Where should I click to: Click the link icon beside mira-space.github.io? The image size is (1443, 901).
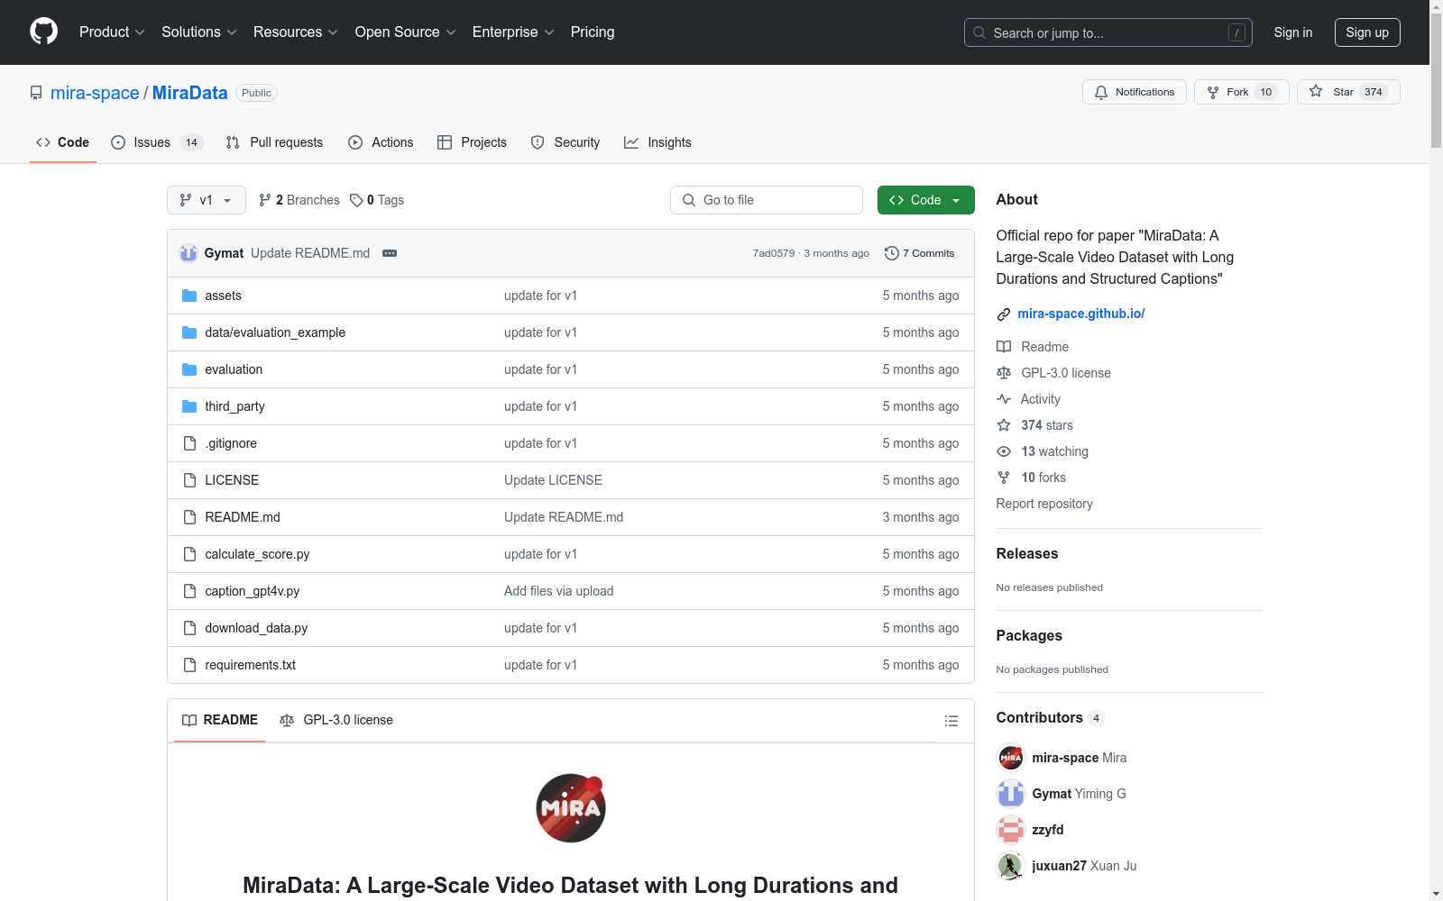(1004, 314)
